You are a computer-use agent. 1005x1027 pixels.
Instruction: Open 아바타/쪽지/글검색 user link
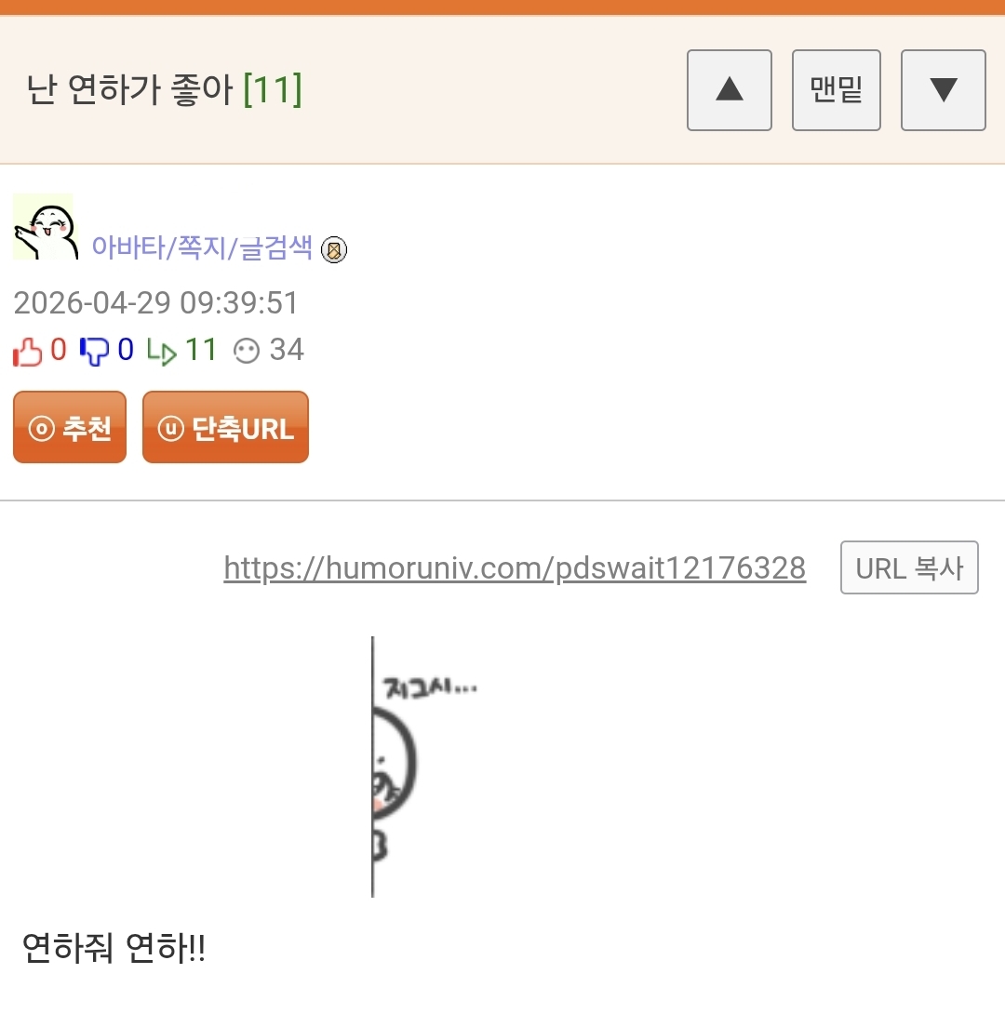point(202,247)
